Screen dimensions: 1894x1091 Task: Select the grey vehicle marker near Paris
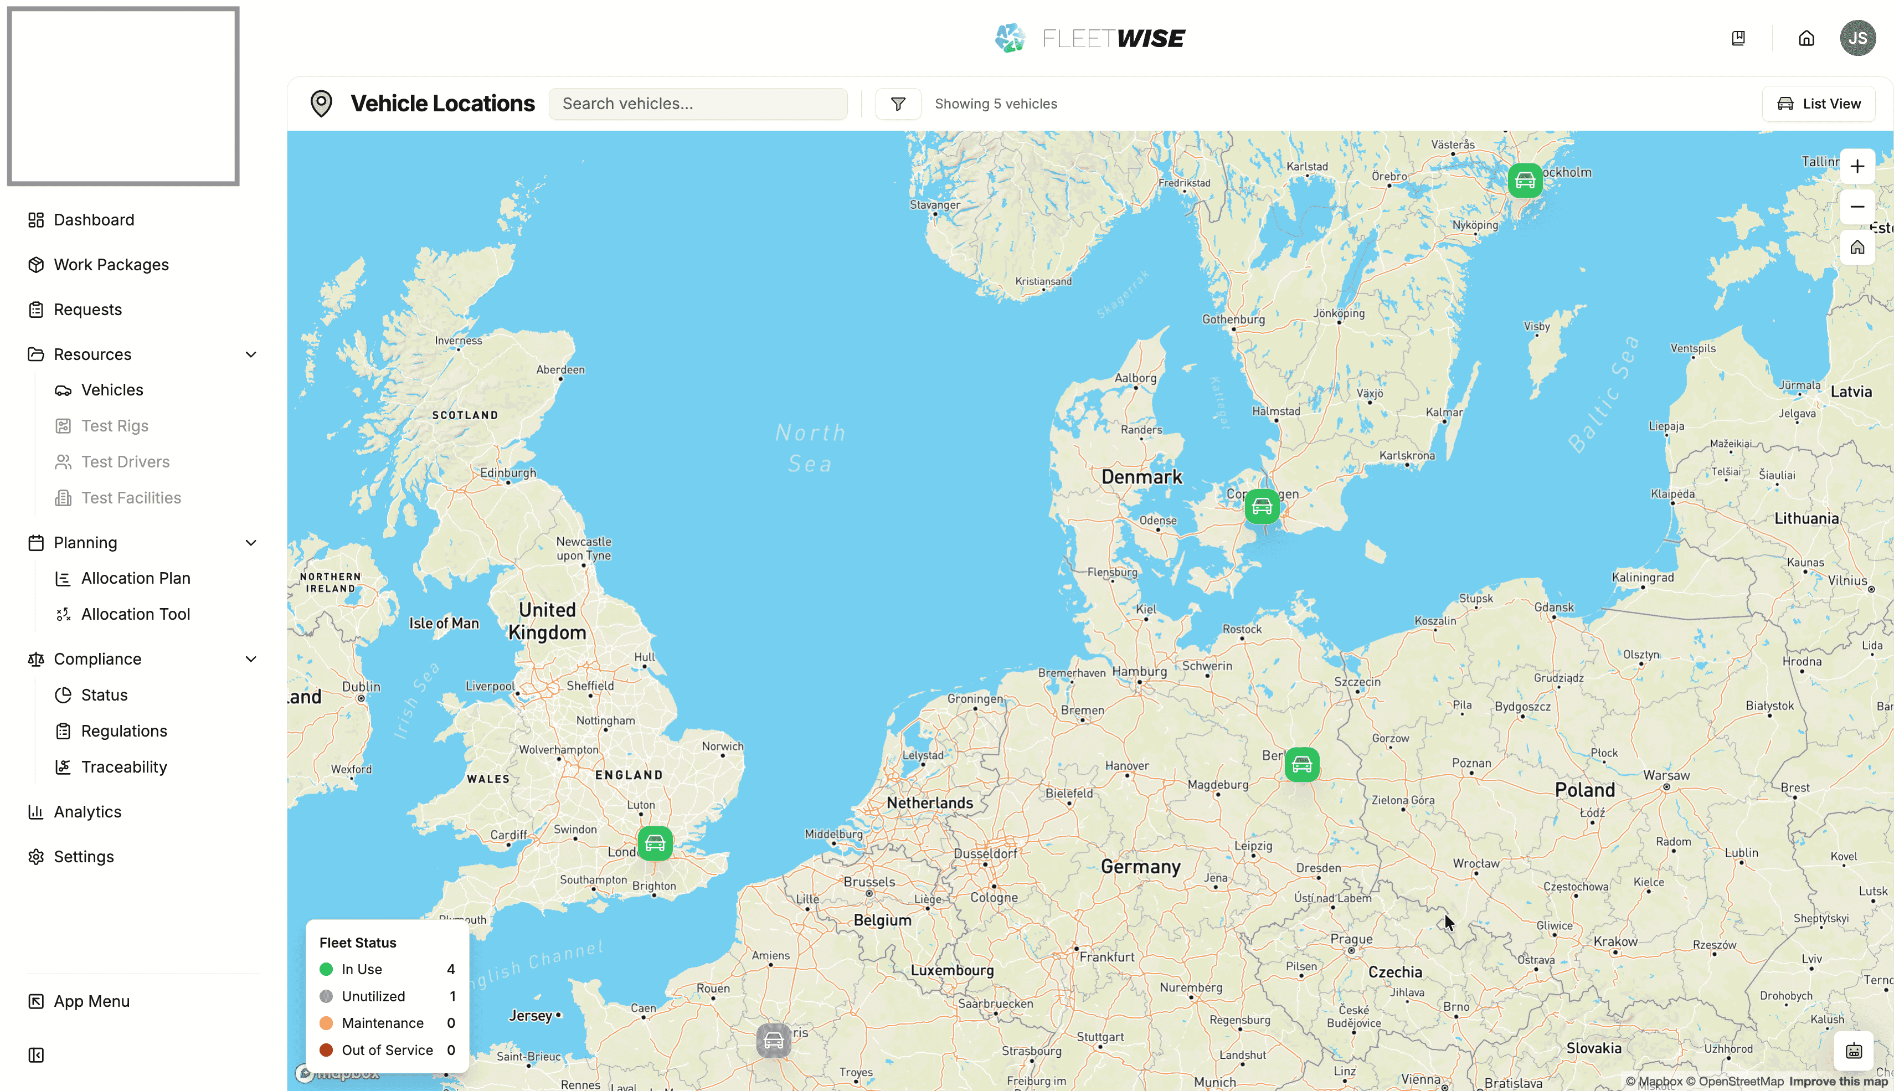click(773, 1041)
